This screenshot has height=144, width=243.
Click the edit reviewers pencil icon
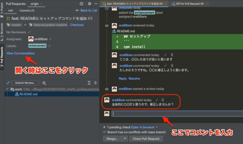(29, 32)
